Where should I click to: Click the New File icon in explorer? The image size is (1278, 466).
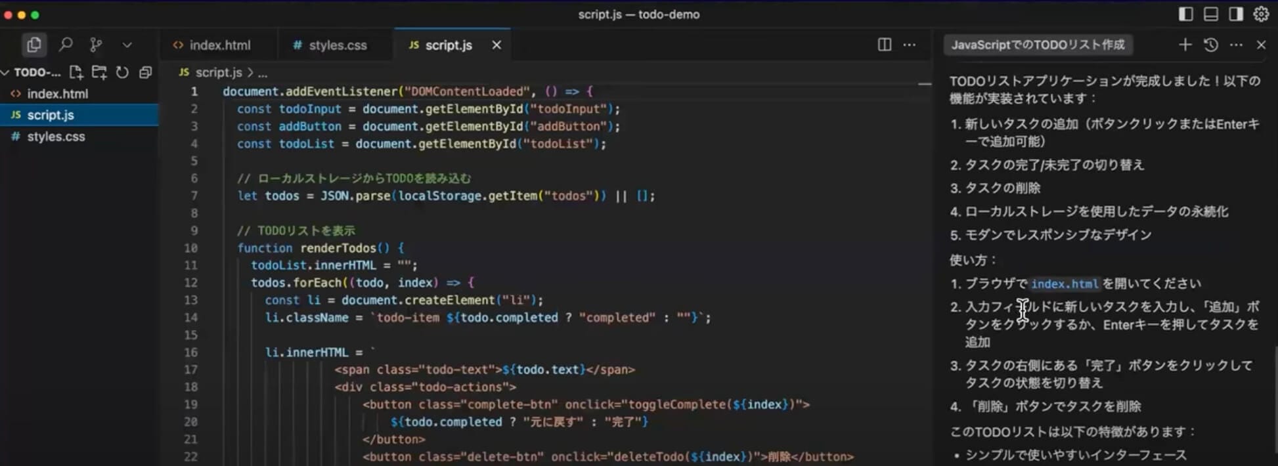[76, 72]
